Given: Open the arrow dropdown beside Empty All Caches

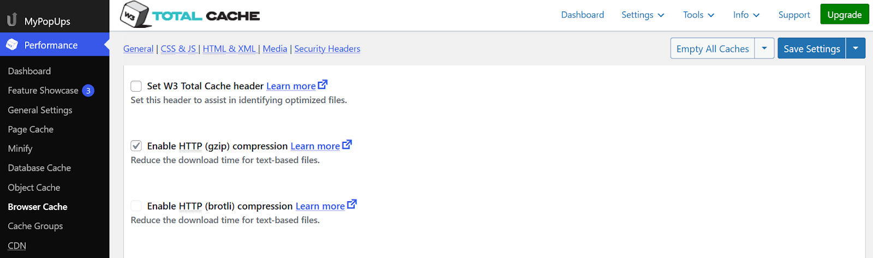Looking at the screenshot, I should pos(764,49).
